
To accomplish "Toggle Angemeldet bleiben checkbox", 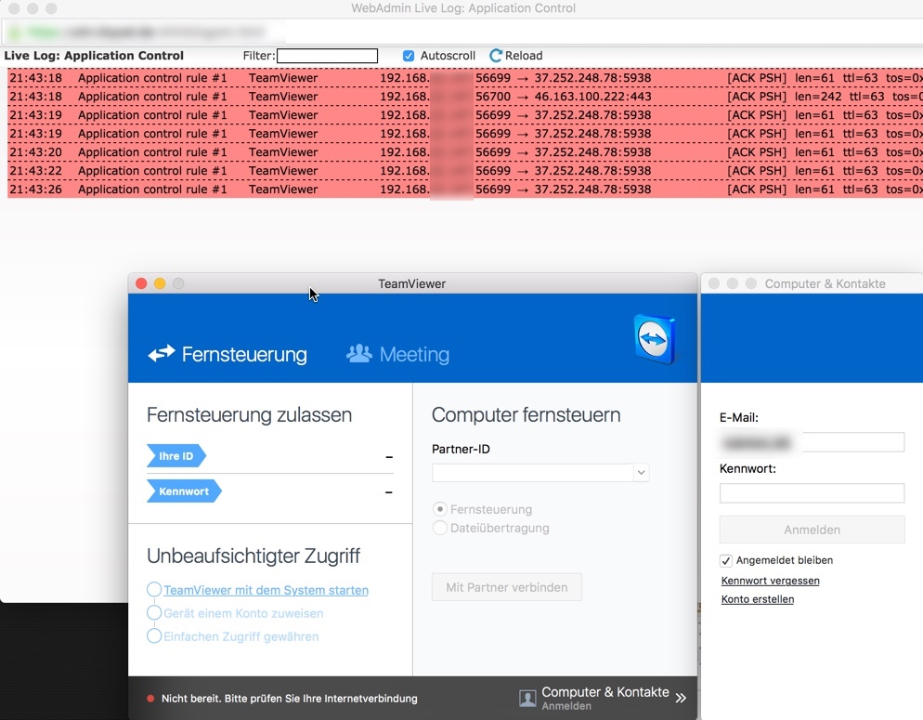I will click(x=726, y=560).
